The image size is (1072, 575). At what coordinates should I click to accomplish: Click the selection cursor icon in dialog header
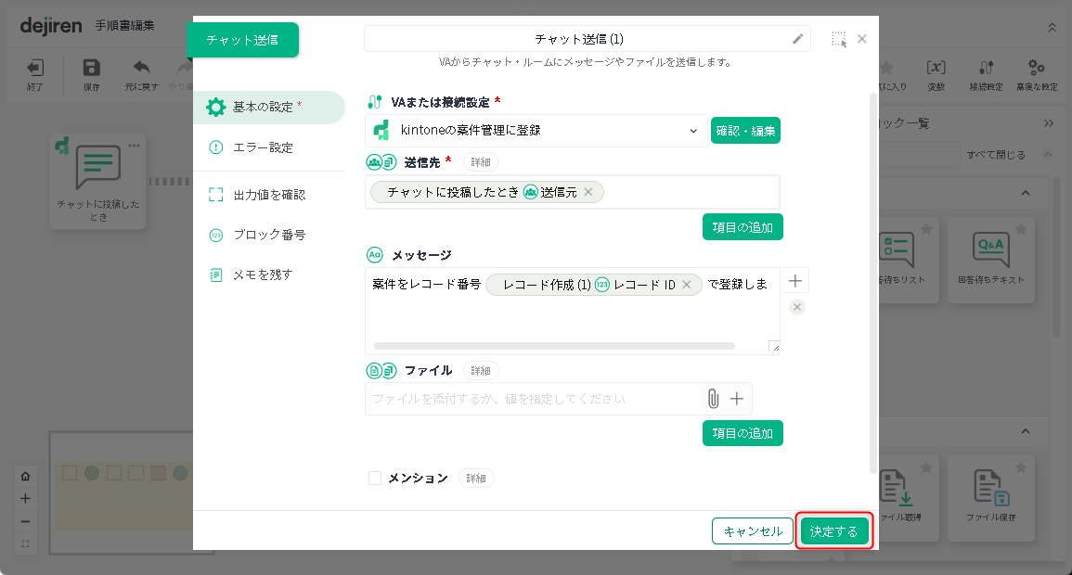[839, 39]
